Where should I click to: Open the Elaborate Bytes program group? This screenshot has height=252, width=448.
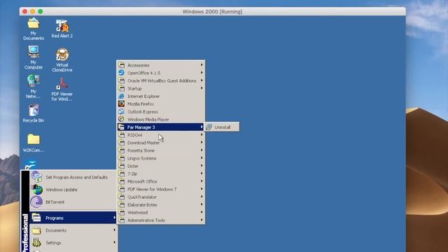[161, 205]
